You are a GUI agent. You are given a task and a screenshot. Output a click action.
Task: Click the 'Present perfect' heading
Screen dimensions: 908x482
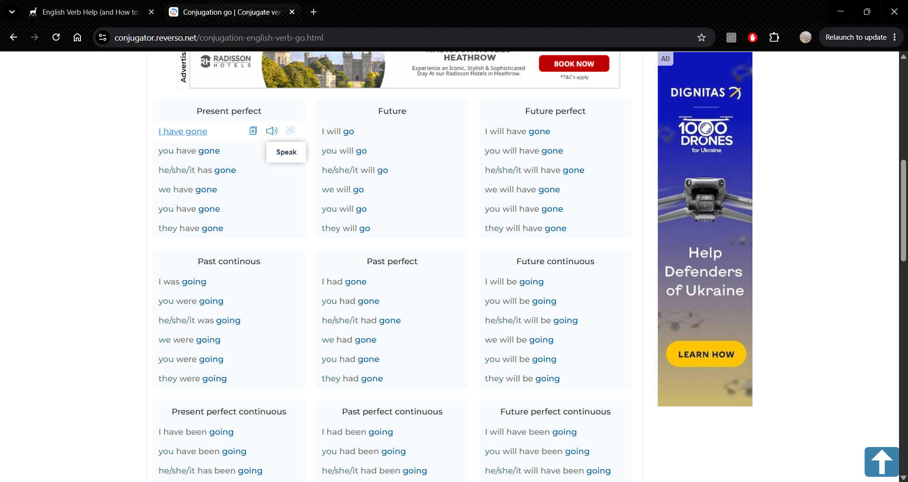(229, 111)
